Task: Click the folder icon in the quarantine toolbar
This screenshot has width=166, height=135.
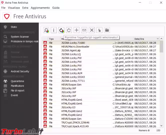Action: click(x=107, y=30)
